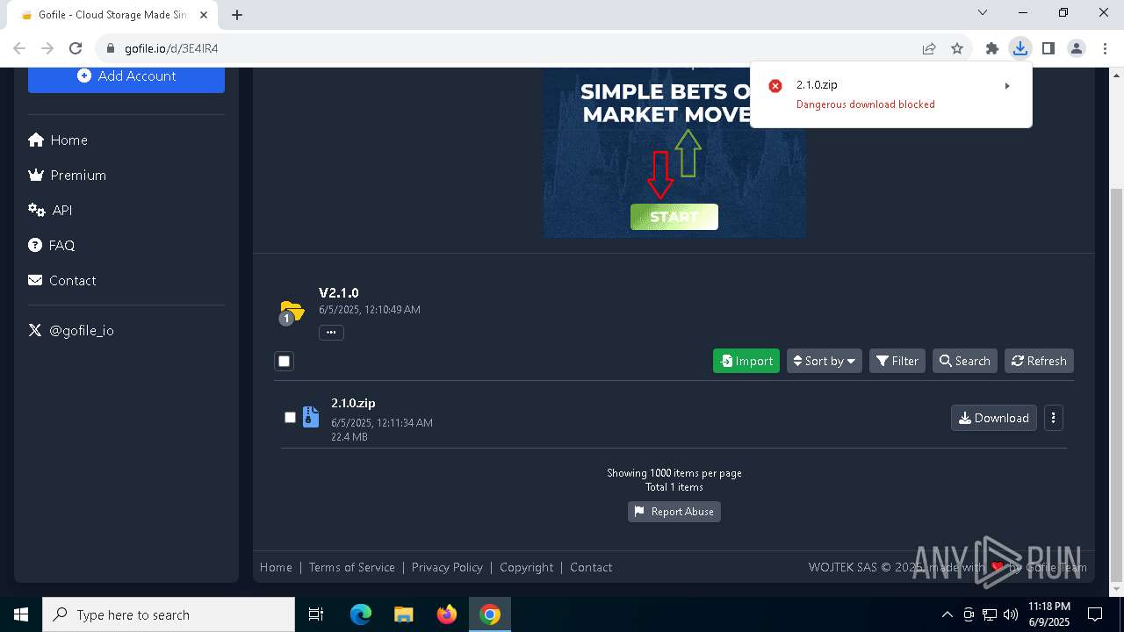Open Task View on taskbar
The height and width of the screenshot is (632, 1124).
(316, 614)
